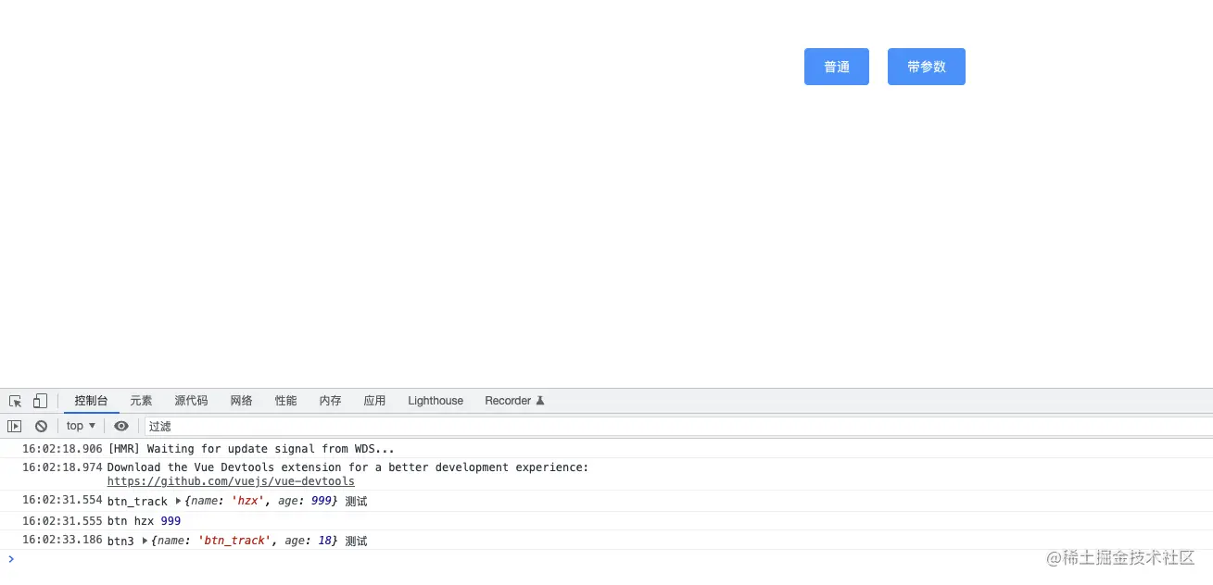1213x585 pixels.
Task: Select the 16:02:33.186 timestamp
Action: (62, 540)
